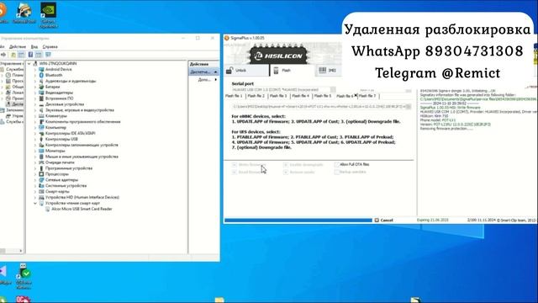538x303 pixels.
Task: Expand the Диспетче... arrow in the Действия pane
Action: pyautogui.click(x=216, y=72)
